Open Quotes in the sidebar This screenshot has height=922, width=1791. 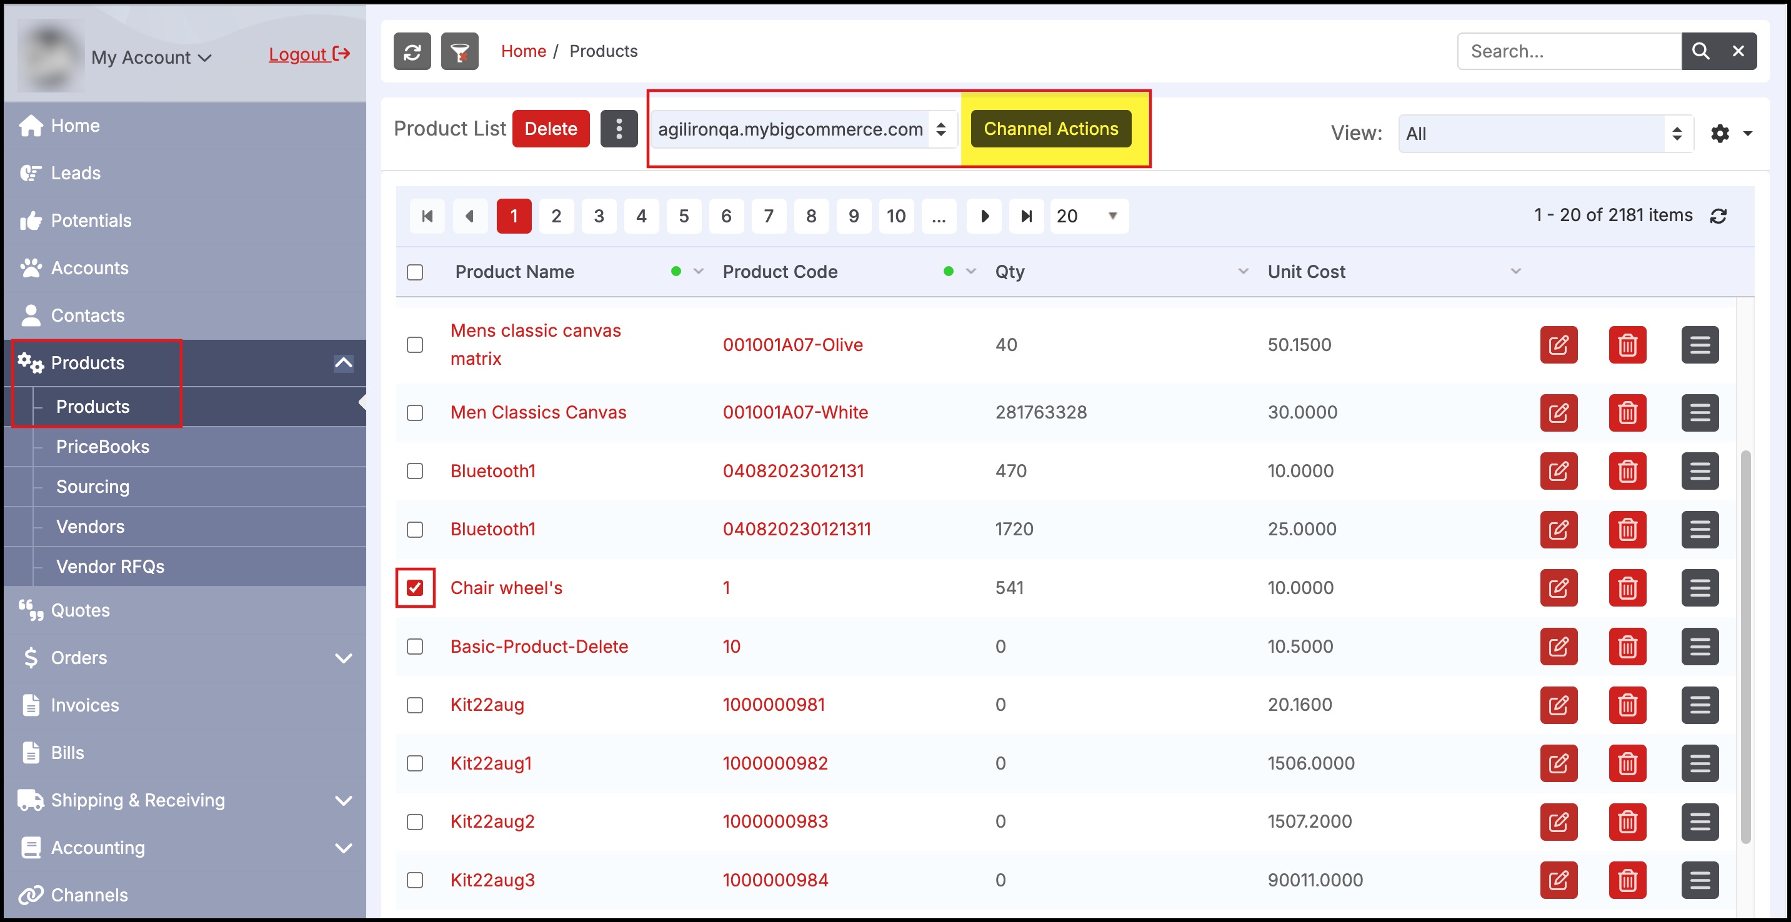pos(80,610)
